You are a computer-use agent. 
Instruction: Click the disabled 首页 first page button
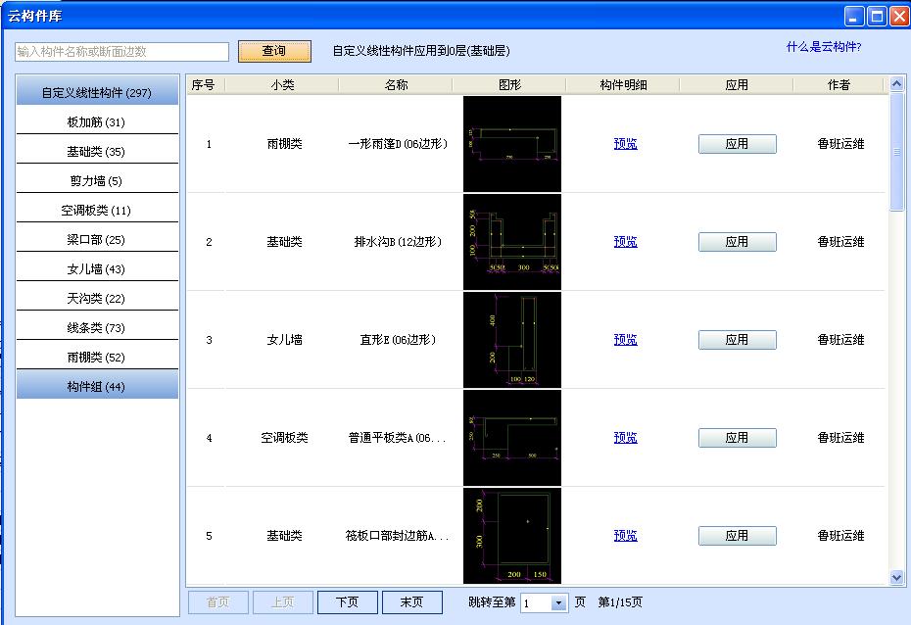[217, 602]
